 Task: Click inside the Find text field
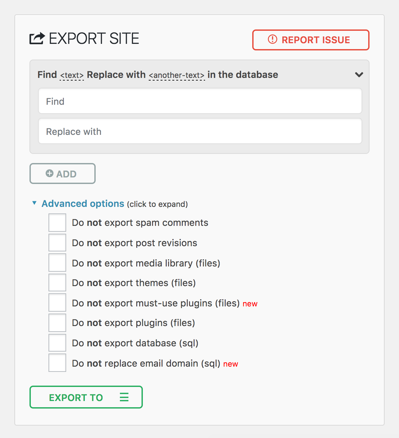point(200,101)
